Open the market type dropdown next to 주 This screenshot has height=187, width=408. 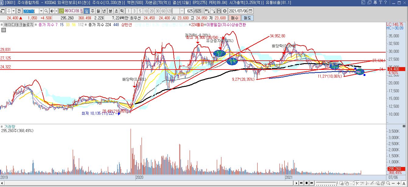coord(13,11)
